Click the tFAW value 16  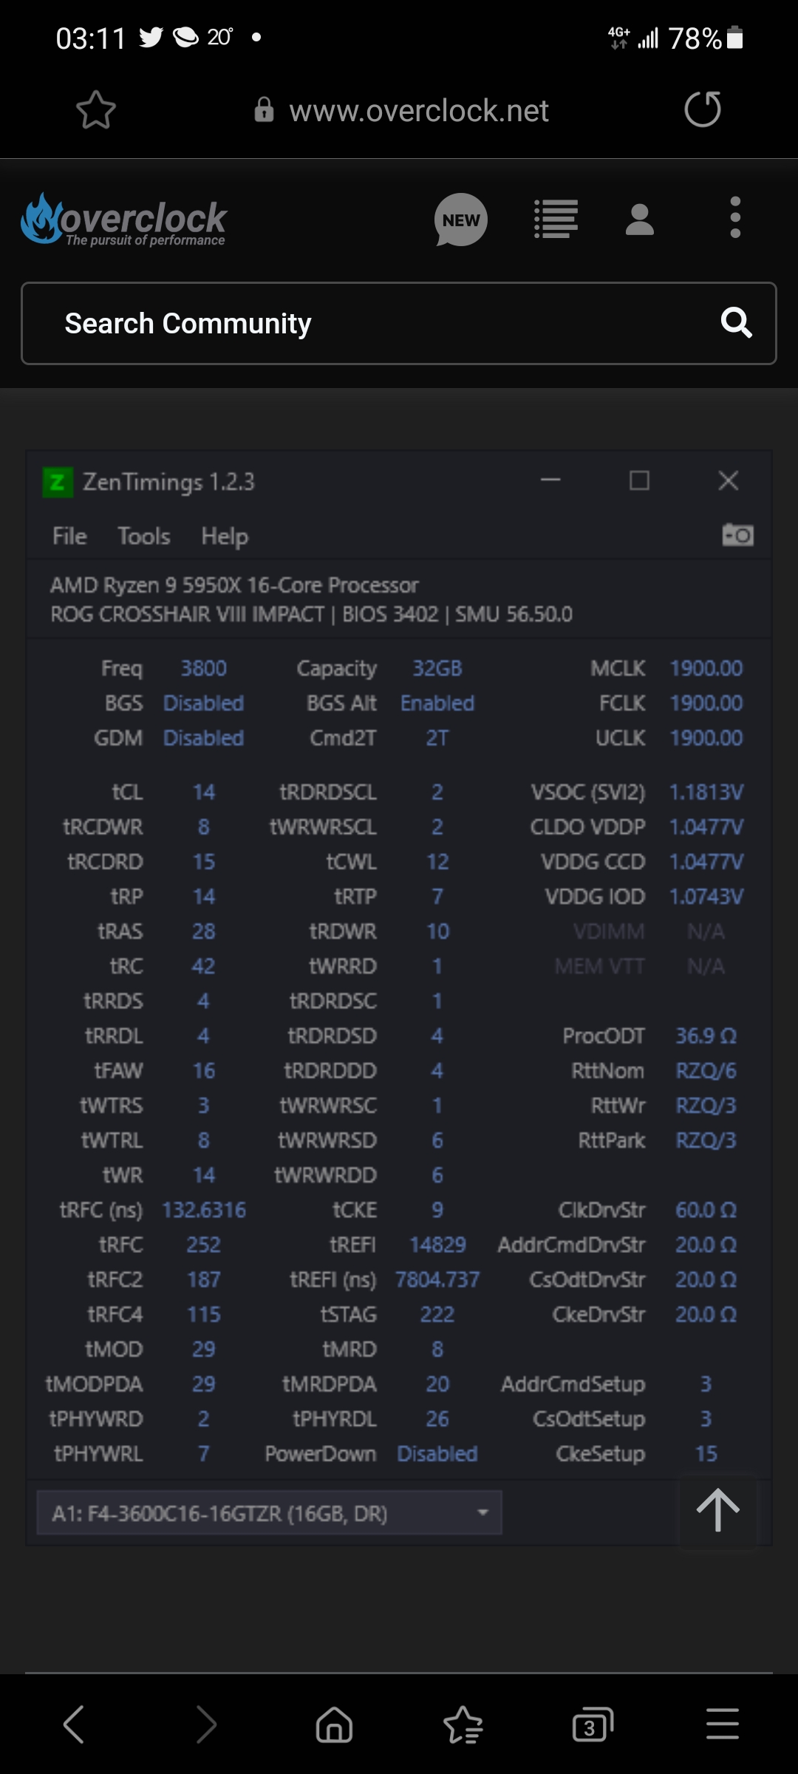pos(204,1070)
